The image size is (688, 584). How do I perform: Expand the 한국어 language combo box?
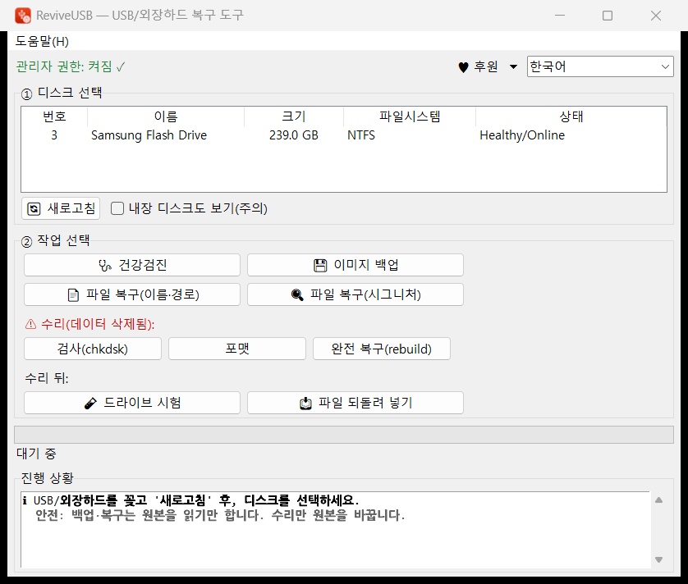click(600, 66)
